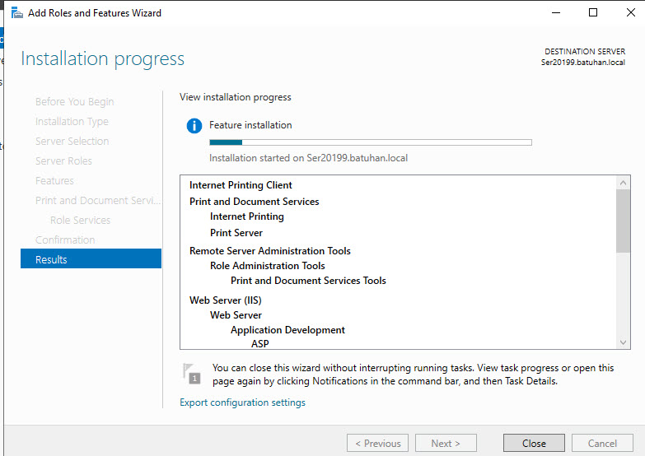
Task: Select Application Development in list
Action: 287,330
